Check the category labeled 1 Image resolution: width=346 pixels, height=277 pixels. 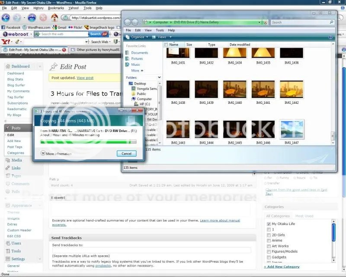(269, 229)
